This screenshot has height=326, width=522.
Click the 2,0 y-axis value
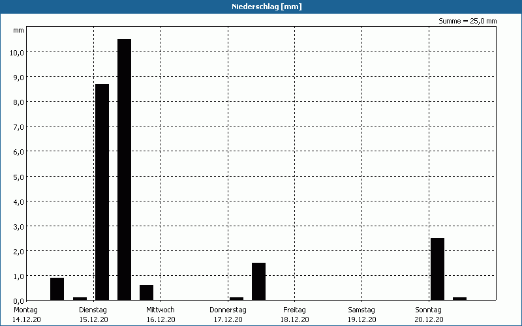coord(18,251)
